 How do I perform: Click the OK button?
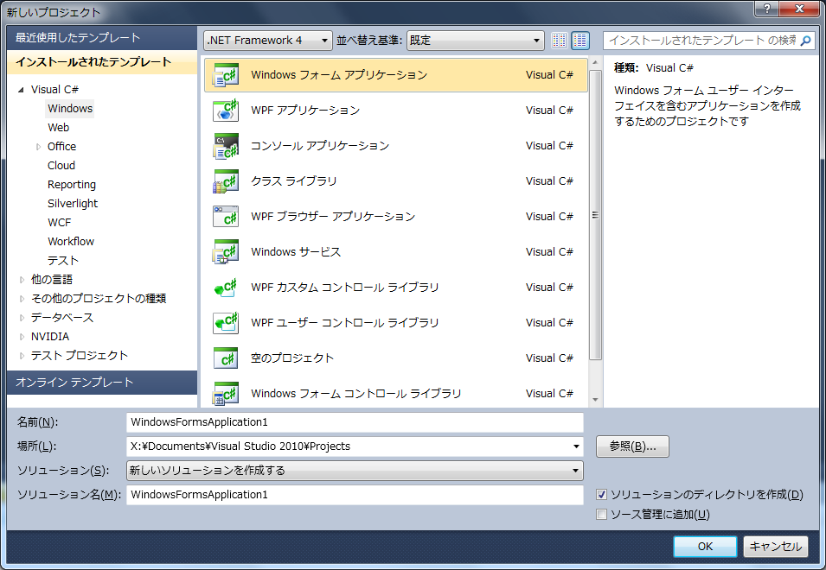click(705, 547)
